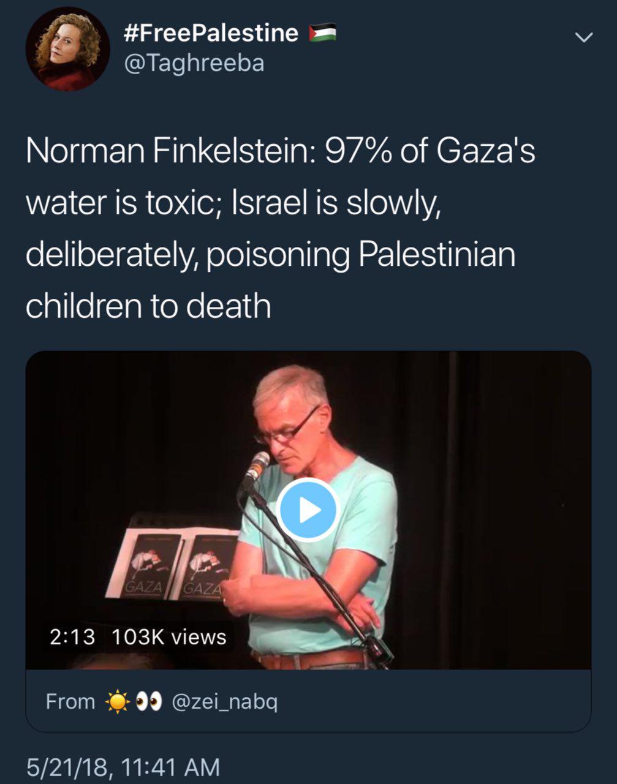Click the 103K views counter
This screenshot has height=784, width=617.
169,637
